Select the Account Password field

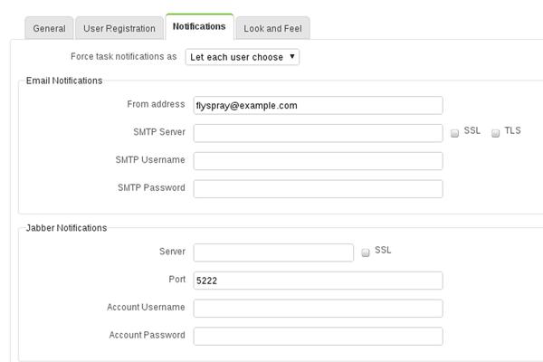318,336
